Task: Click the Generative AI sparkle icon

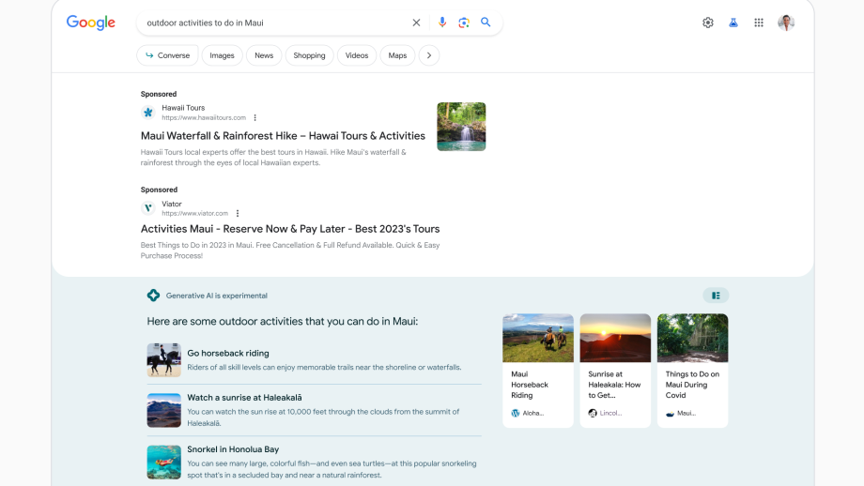Action: [153, 296]
